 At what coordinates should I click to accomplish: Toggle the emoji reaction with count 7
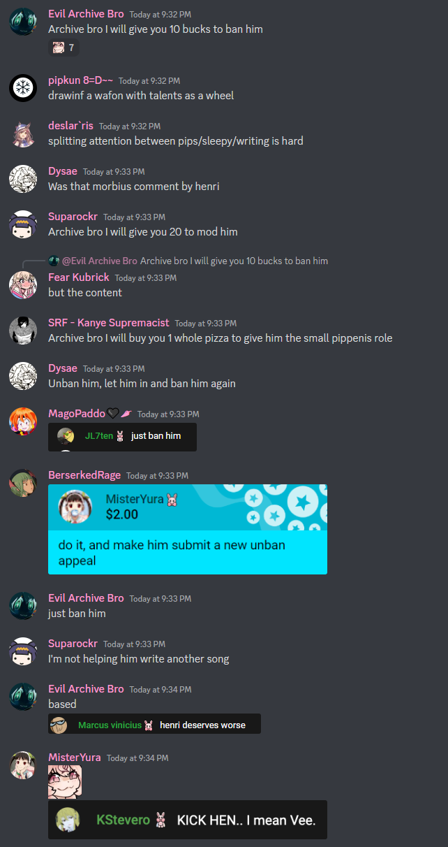tap(64, 48)
